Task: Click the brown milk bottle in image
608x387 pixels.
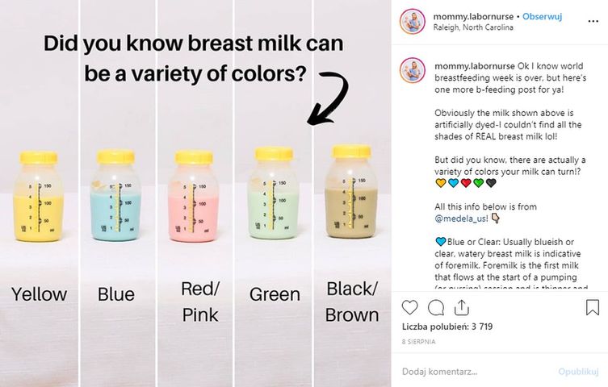Action: point(351,192)
